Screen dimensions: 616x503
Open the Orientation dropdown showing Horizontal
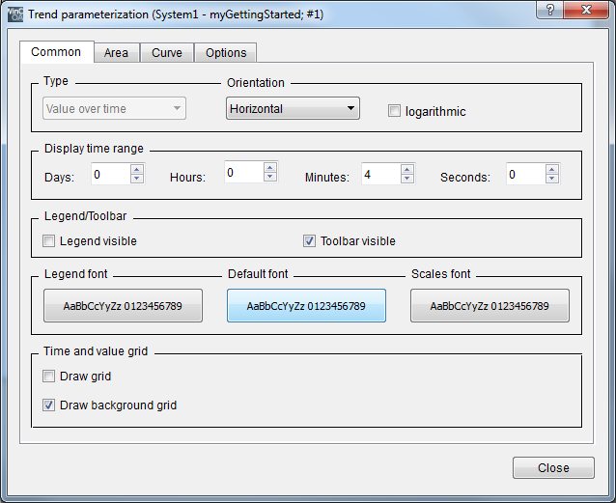click(293, 108)
